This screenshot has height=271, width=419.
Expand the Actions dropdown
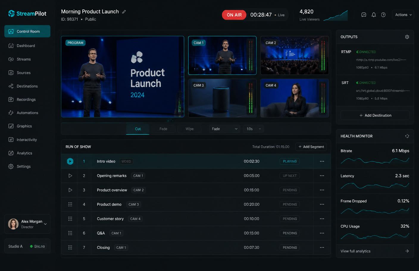[403, 15]
